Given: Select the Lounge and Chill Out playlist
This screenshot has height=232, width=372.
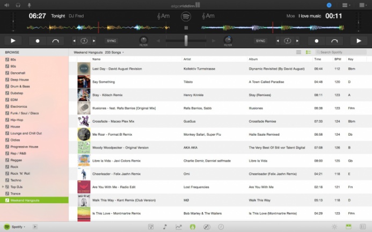Looking at the screenshot, I should (x=34, y=133).
